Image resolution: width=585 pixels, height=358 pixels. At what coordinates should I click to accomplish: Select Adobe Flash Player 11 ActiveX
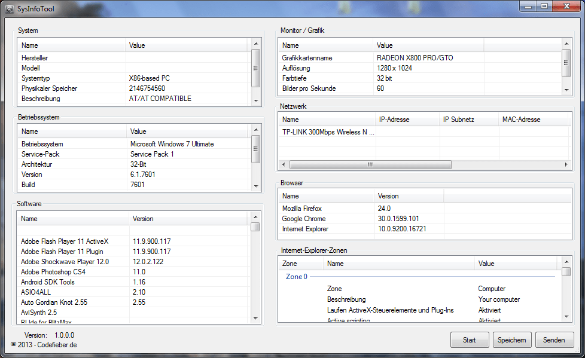pyautogui.click(x=133, y=241)
